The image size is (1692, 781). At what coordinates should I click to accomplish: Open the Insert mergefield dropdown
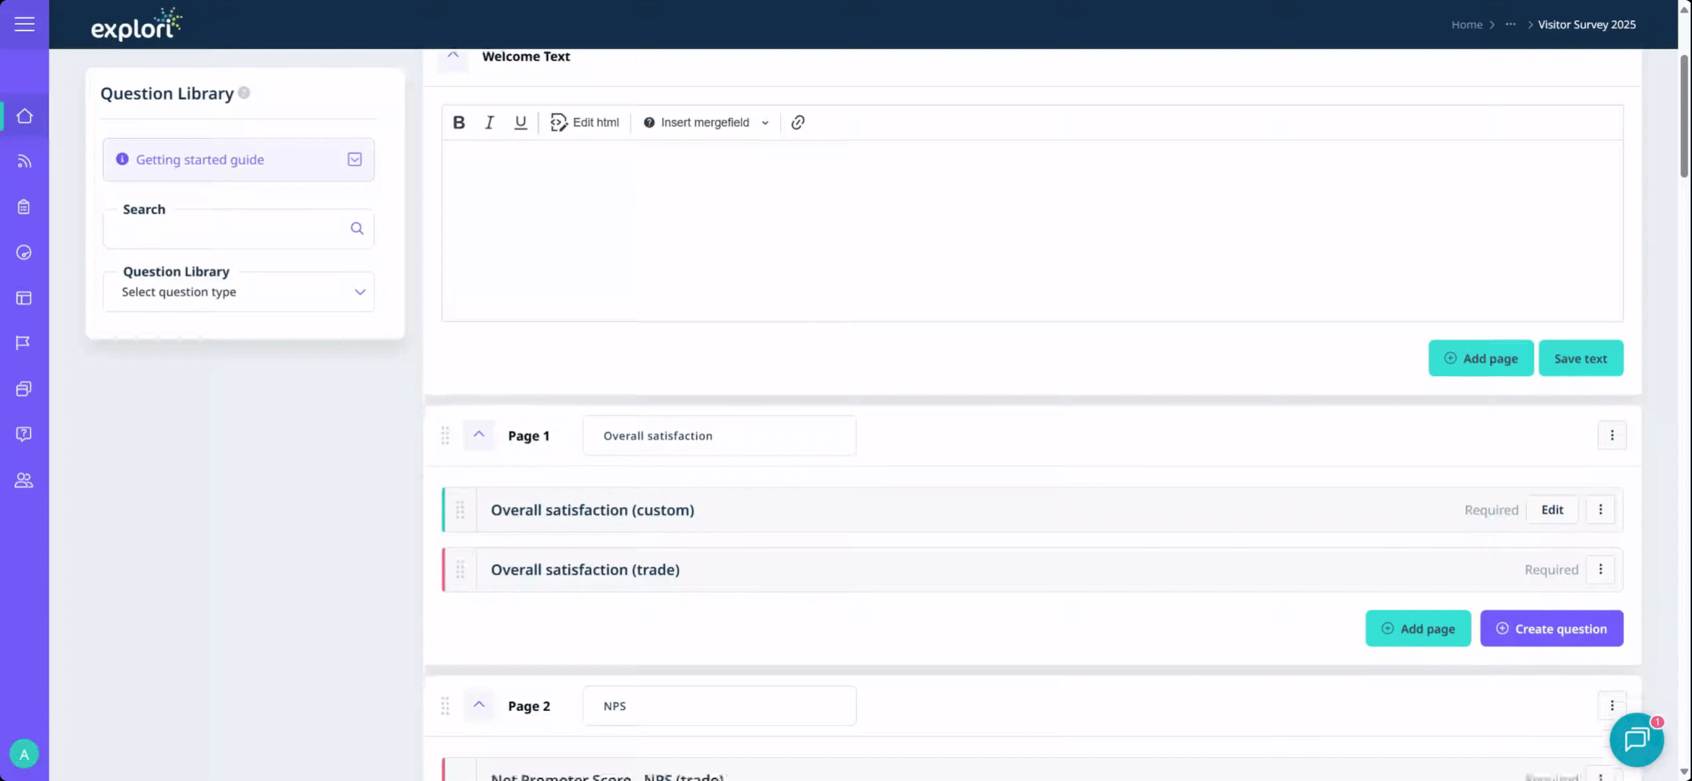706,122
